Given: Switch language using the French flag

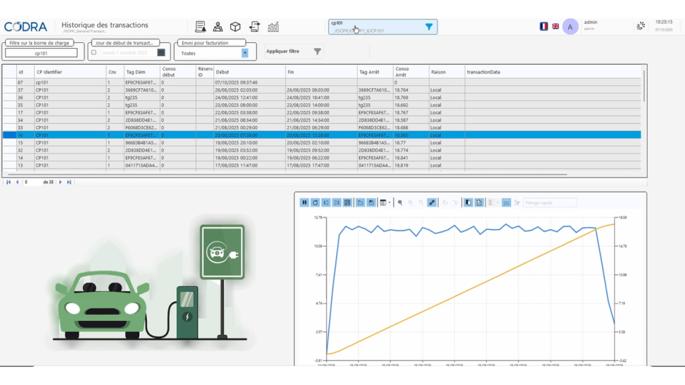Looking at the screenshot, I should pyautogui.click(x=544, y=26).
